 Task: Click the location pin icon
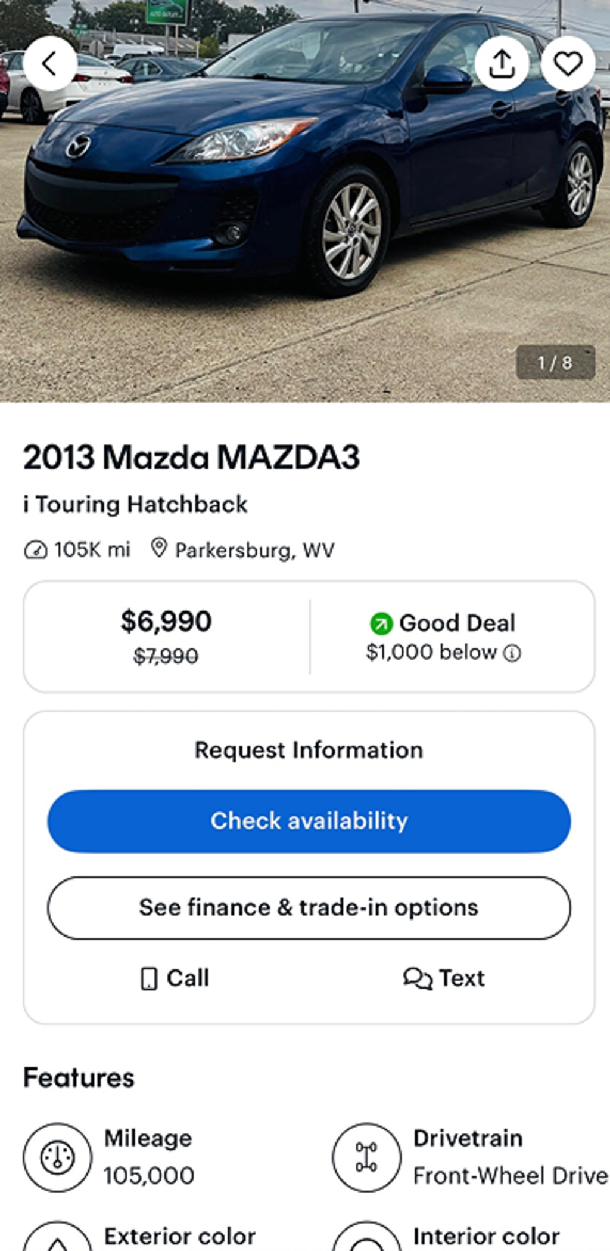pos(158,548)
